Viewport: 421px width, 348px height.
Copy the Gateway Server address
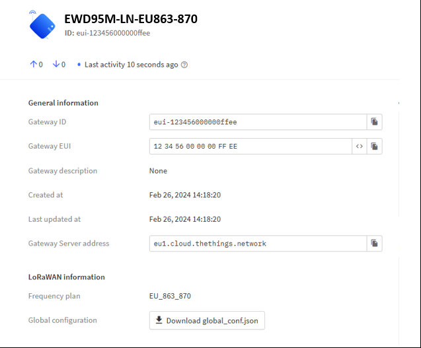click(374, 243)
